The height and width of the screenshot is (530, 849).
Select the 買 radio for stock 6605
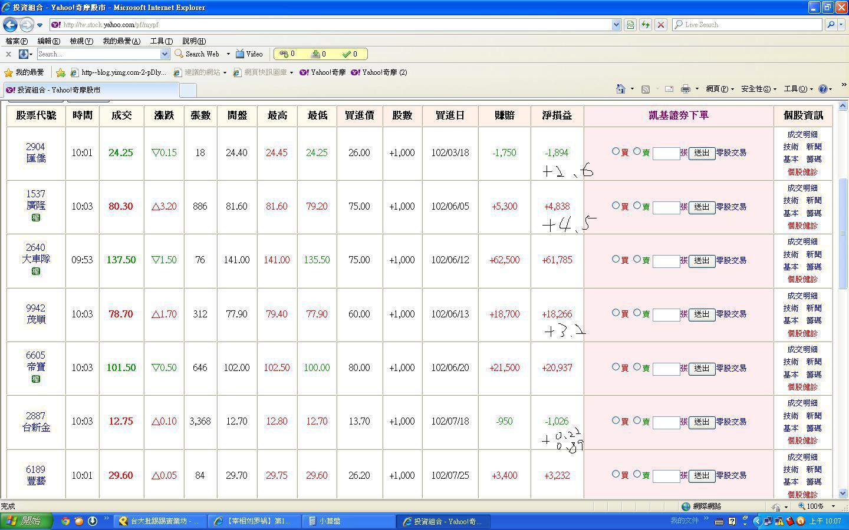616,366
